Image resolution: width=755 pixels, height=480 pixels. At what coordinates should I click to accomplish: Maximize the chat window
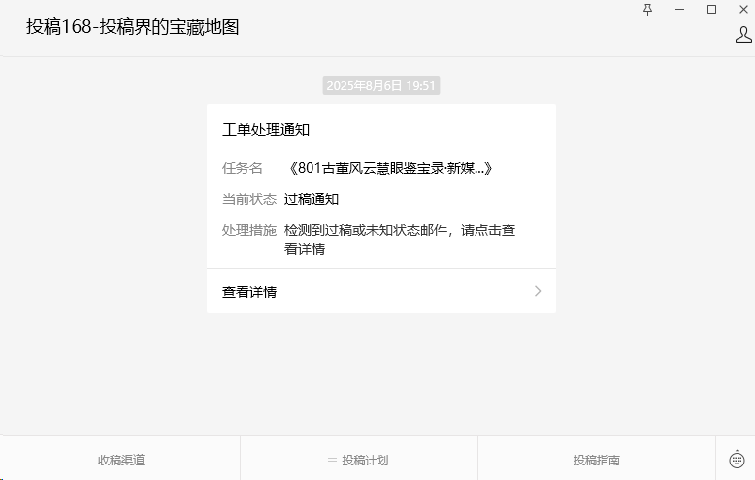click(x=711, y=9)
